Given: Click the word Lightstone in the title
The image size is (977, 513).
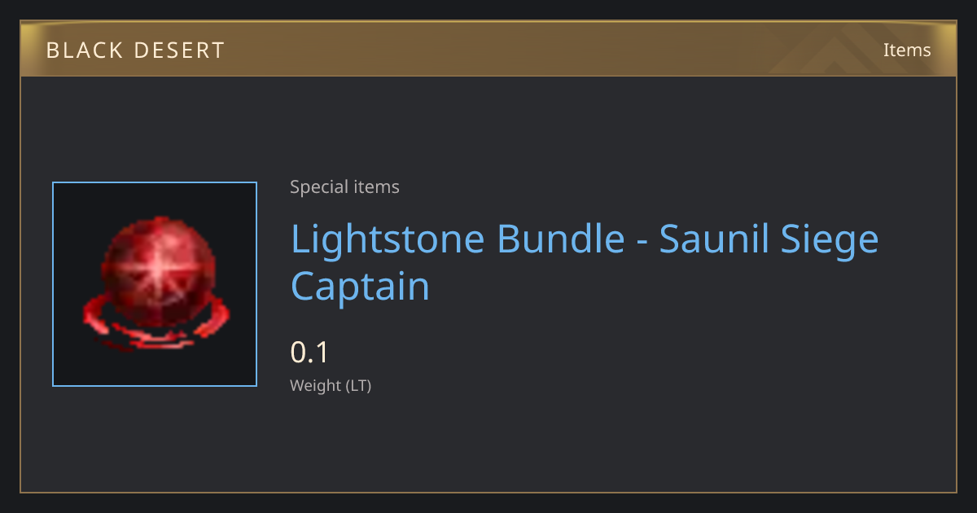Looking at the screenshot, I should pyautogui.click(x=388, y=239).
